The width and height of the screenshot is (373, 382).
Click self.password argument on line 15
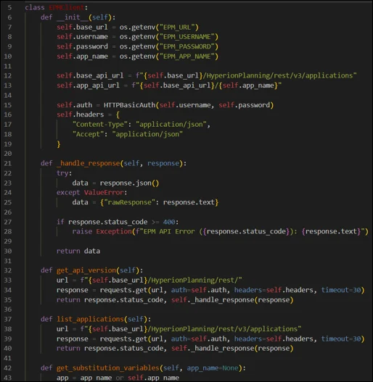(x=244, y=105)
